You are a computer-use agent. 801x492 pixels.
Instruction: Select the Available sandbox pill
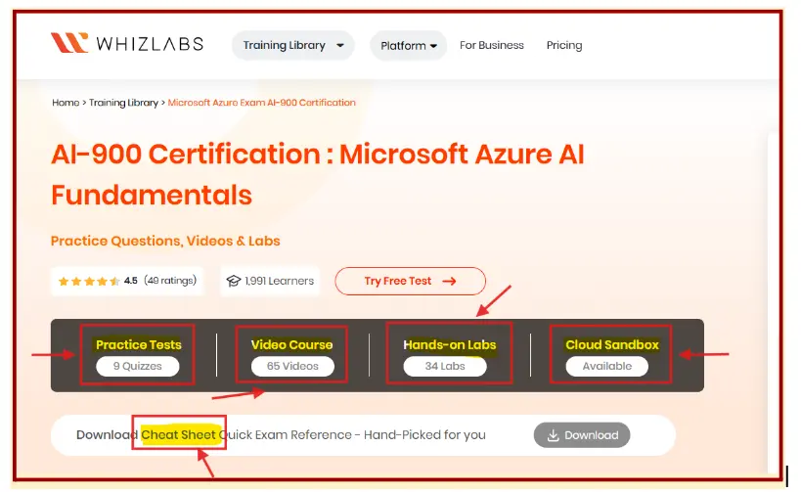point(607,367)
